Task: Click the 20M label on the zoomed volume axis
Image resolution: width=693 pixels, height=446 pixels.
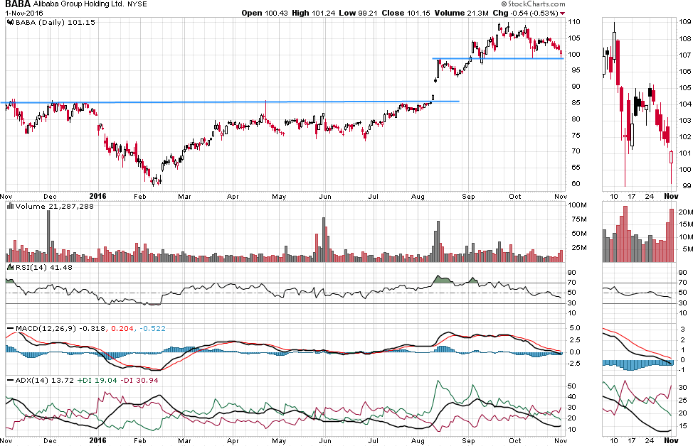Action: click(685, 212)
